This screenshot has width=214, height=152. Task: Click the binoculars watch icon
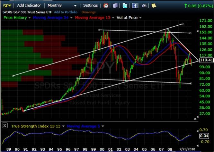pos(144,5)
